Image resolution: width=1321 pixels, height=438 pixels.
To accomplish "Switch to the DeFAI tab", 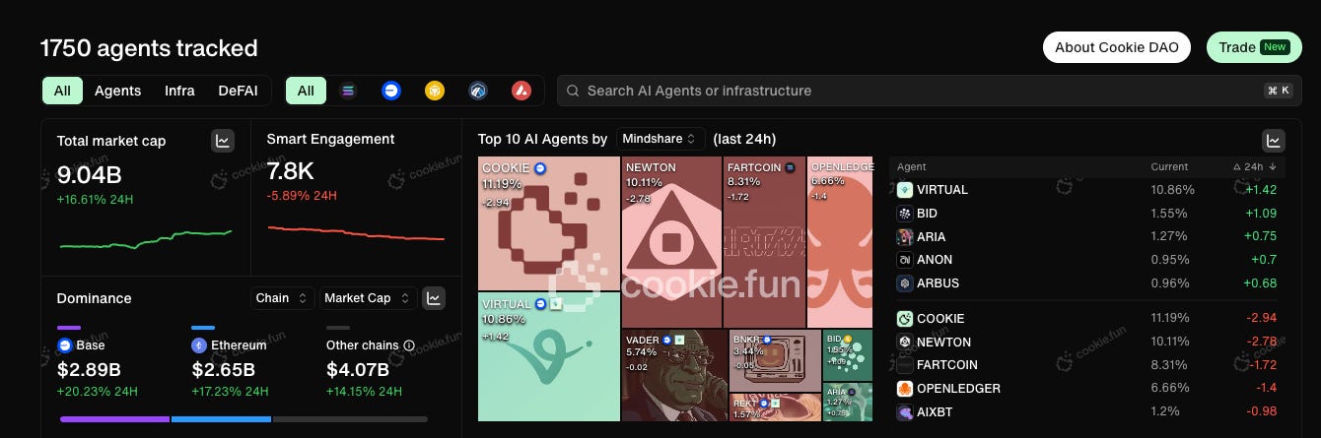I will pos(239,91).
